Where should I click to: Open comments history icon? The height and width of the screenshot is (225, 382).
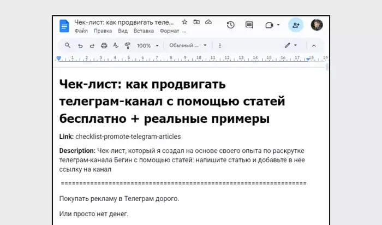tap(249, 25)
